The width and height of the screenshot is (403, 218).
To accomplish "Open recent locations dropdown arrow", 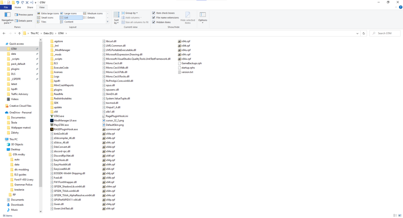I will 15,33.
